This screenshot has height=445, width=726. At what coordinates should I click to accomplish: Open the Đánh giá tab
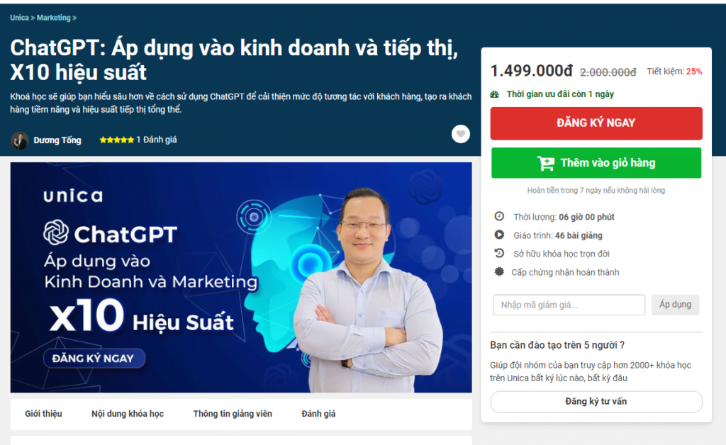pos(318,414)
